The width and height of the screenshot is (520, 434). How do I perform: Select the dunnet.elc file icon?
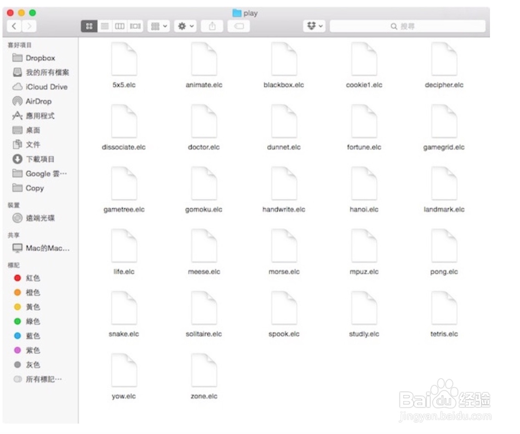tap(284, 121)
